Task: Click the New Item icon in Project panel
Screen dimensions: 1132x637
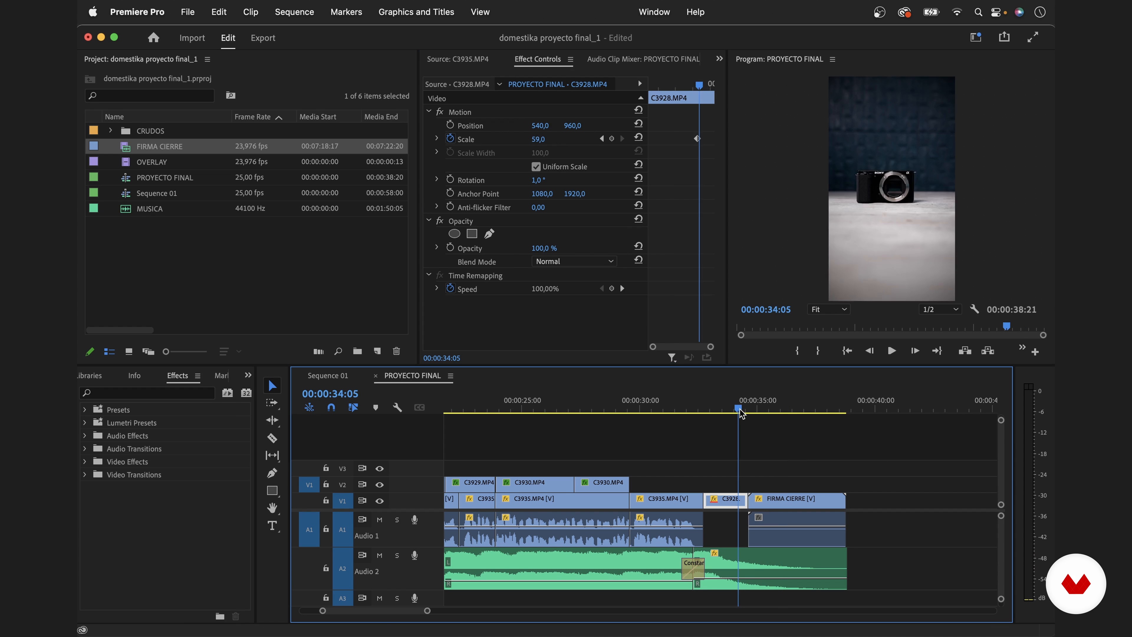Action: [x=377, y=351]
